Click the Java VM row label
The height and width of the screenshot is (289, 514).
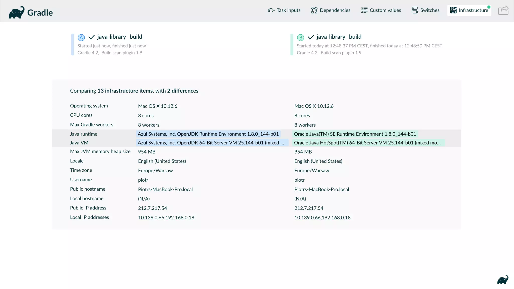coord(79,143)
